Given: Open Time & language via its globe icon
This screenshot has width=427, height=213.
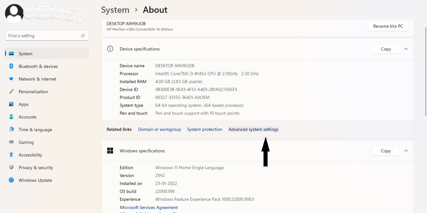Looking at the screenshot, I should (x=11, y=129).
